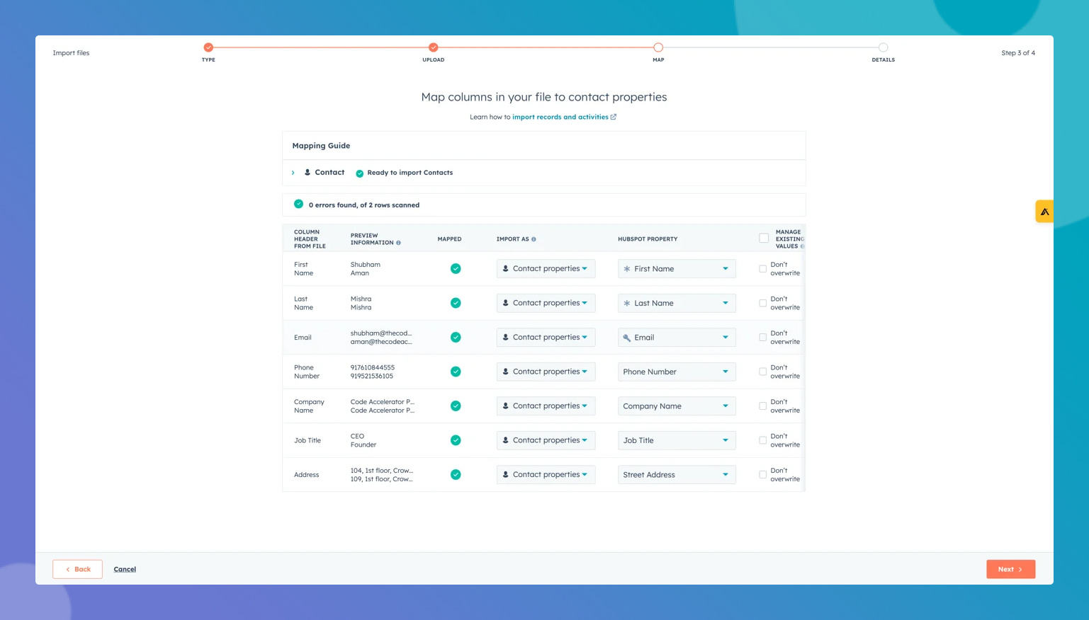1089x620 pixels.
Task: Click green mapped checkmark for Email row
Action: (456, 338)
